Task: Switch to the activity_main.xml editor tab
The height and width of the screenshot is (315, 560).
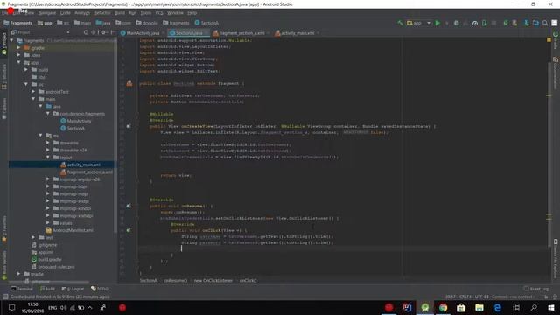Action: pos(297,33)
